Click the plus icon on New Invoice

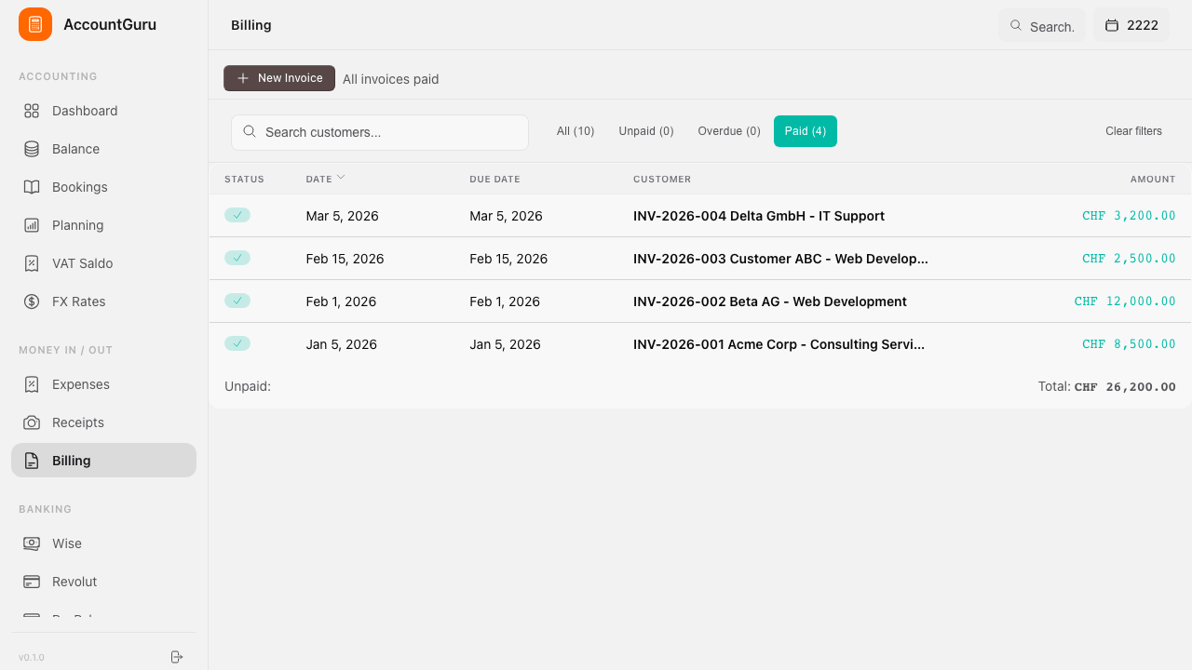tap(243, 78)
